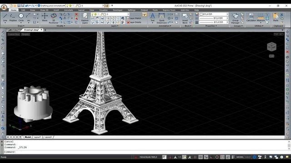Switch to the Layout1 tab

pyautogui.click(x=37, y=137)
